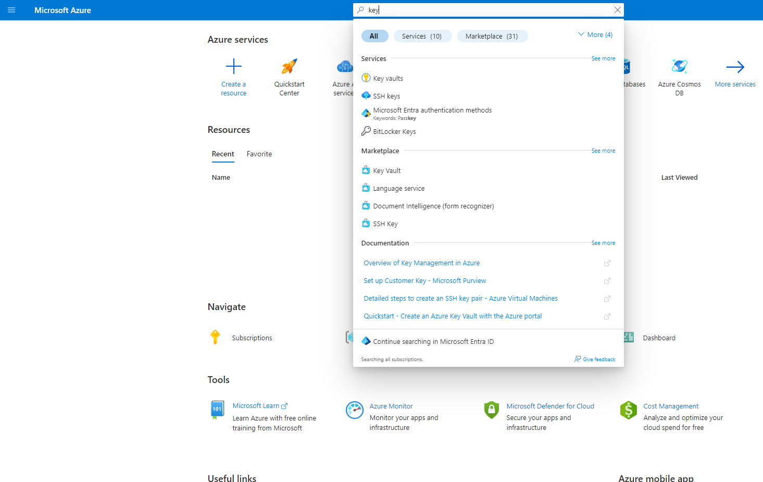763x482 pixels.
Task: Click external link icon for Customer Key doc
Action: pos(607,281)
